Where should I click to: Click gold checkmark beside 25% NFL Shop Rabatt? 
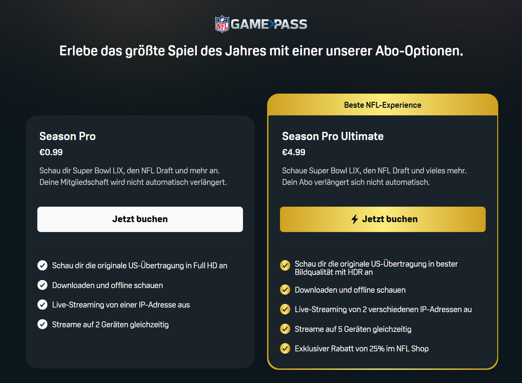click(285, 348)
